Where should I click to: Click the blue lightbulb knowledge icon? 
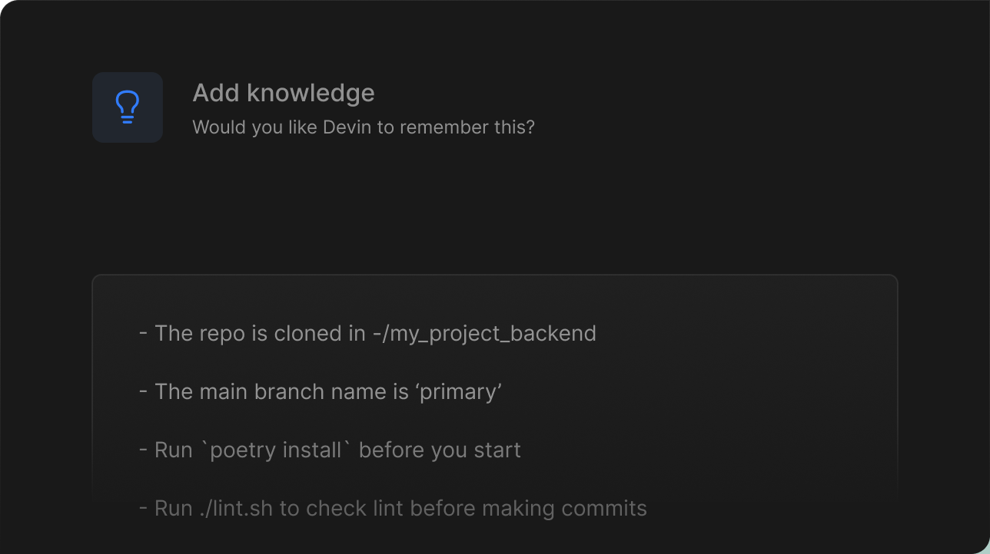(x=128, y=107)
